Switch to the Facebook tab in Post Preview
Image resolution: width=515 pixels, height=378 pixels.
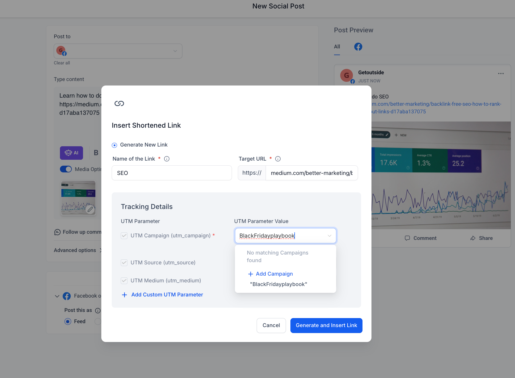(358, 47)
